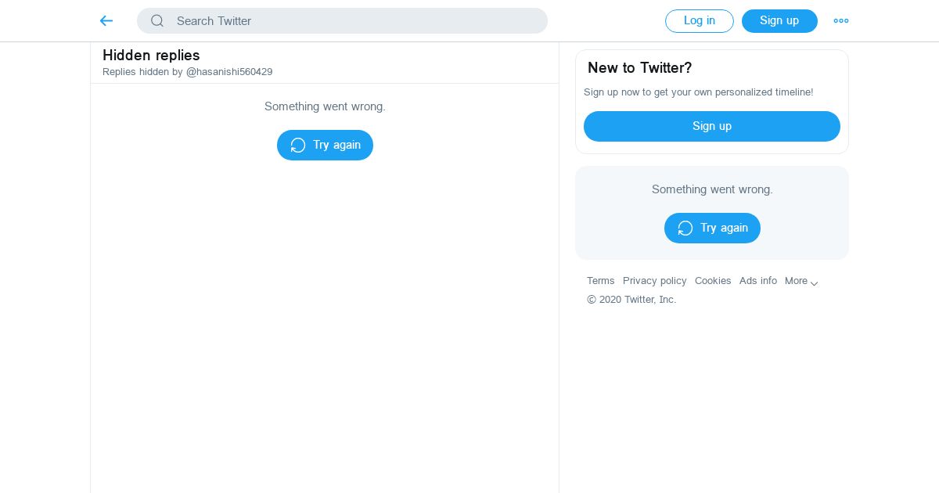The image size is (939, 493).
Task: Visit the Ads info link
Action: click(757, 281)
